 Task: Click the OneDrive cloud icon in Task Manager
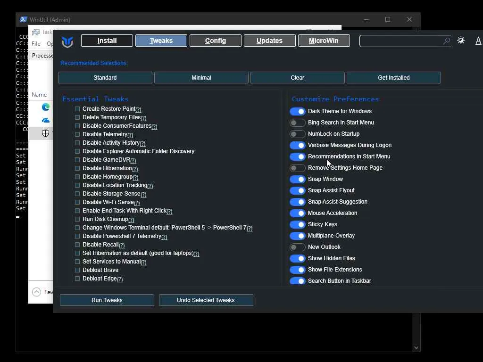pyautogui.click(x=46, y=120)
